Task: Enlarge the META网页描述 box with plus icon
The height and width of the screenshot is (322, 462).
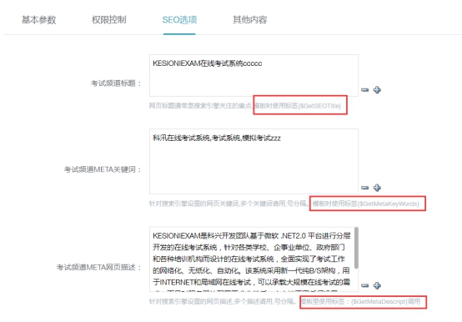Action: pos(377,285)
